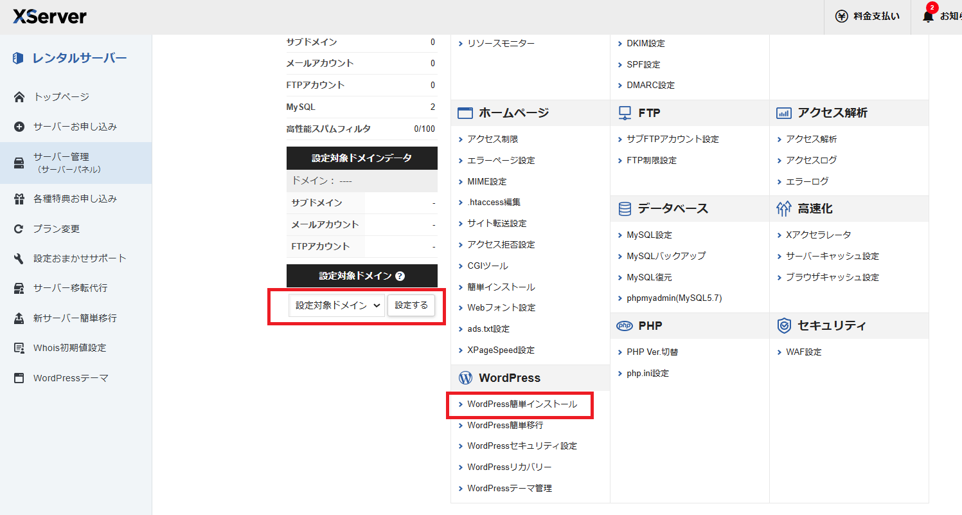Click the plus icon for サーバーお申し込み
The height and width of the screenshot is (515, 962).
click(19, 127)
